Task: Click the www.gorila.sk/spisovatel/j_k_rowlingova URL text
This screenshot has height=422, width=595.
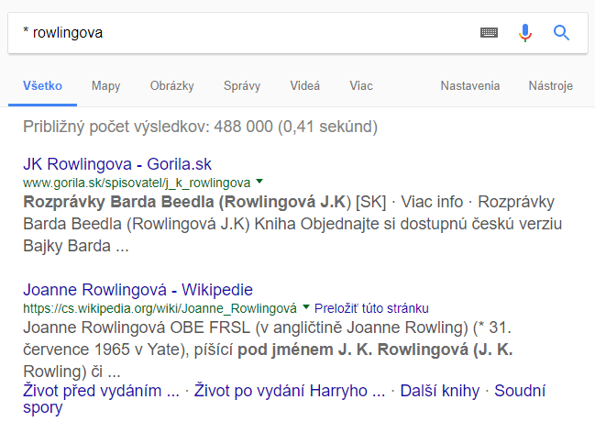Action: coord(137,183)
